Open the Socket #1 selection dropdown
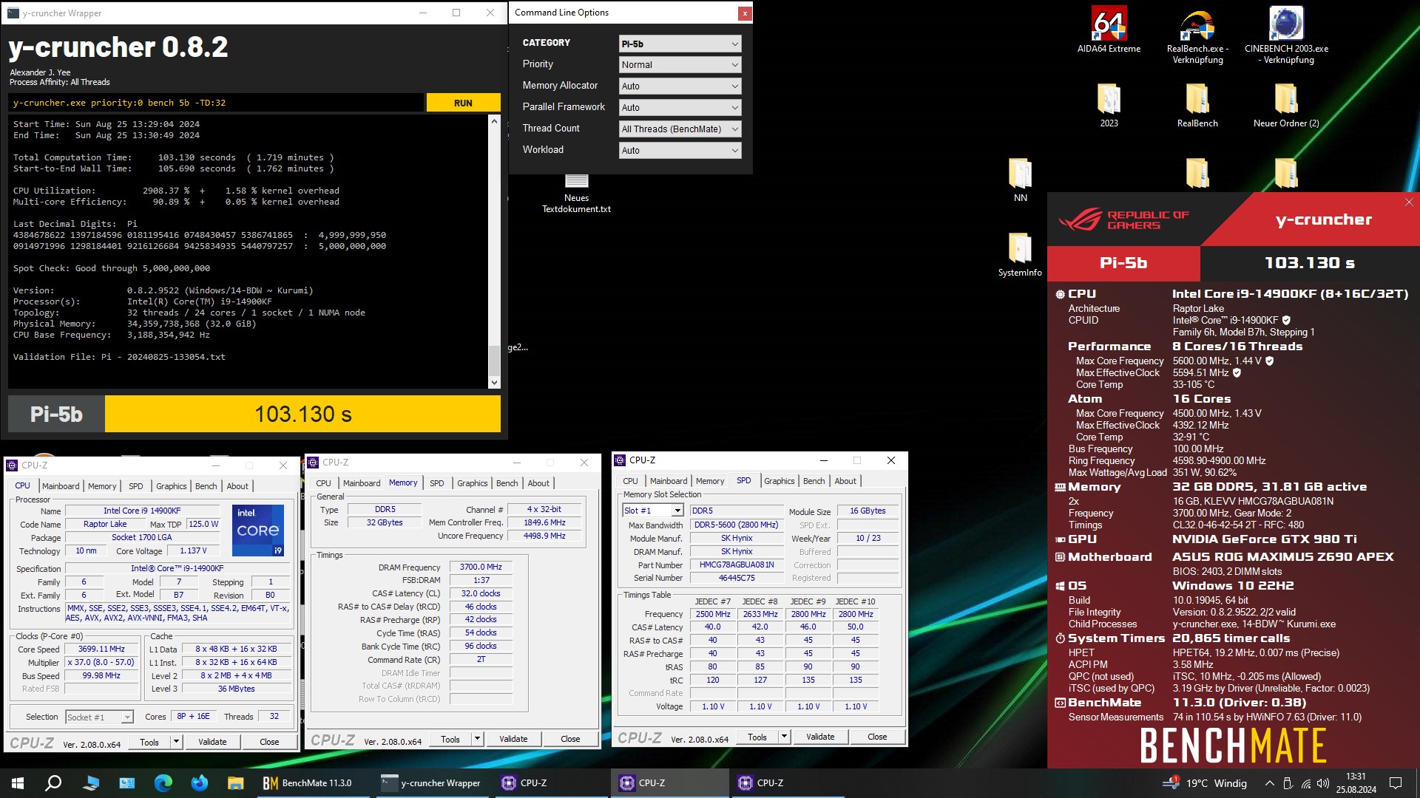This screenshot has height=798, width=1420. click(99, 717)
